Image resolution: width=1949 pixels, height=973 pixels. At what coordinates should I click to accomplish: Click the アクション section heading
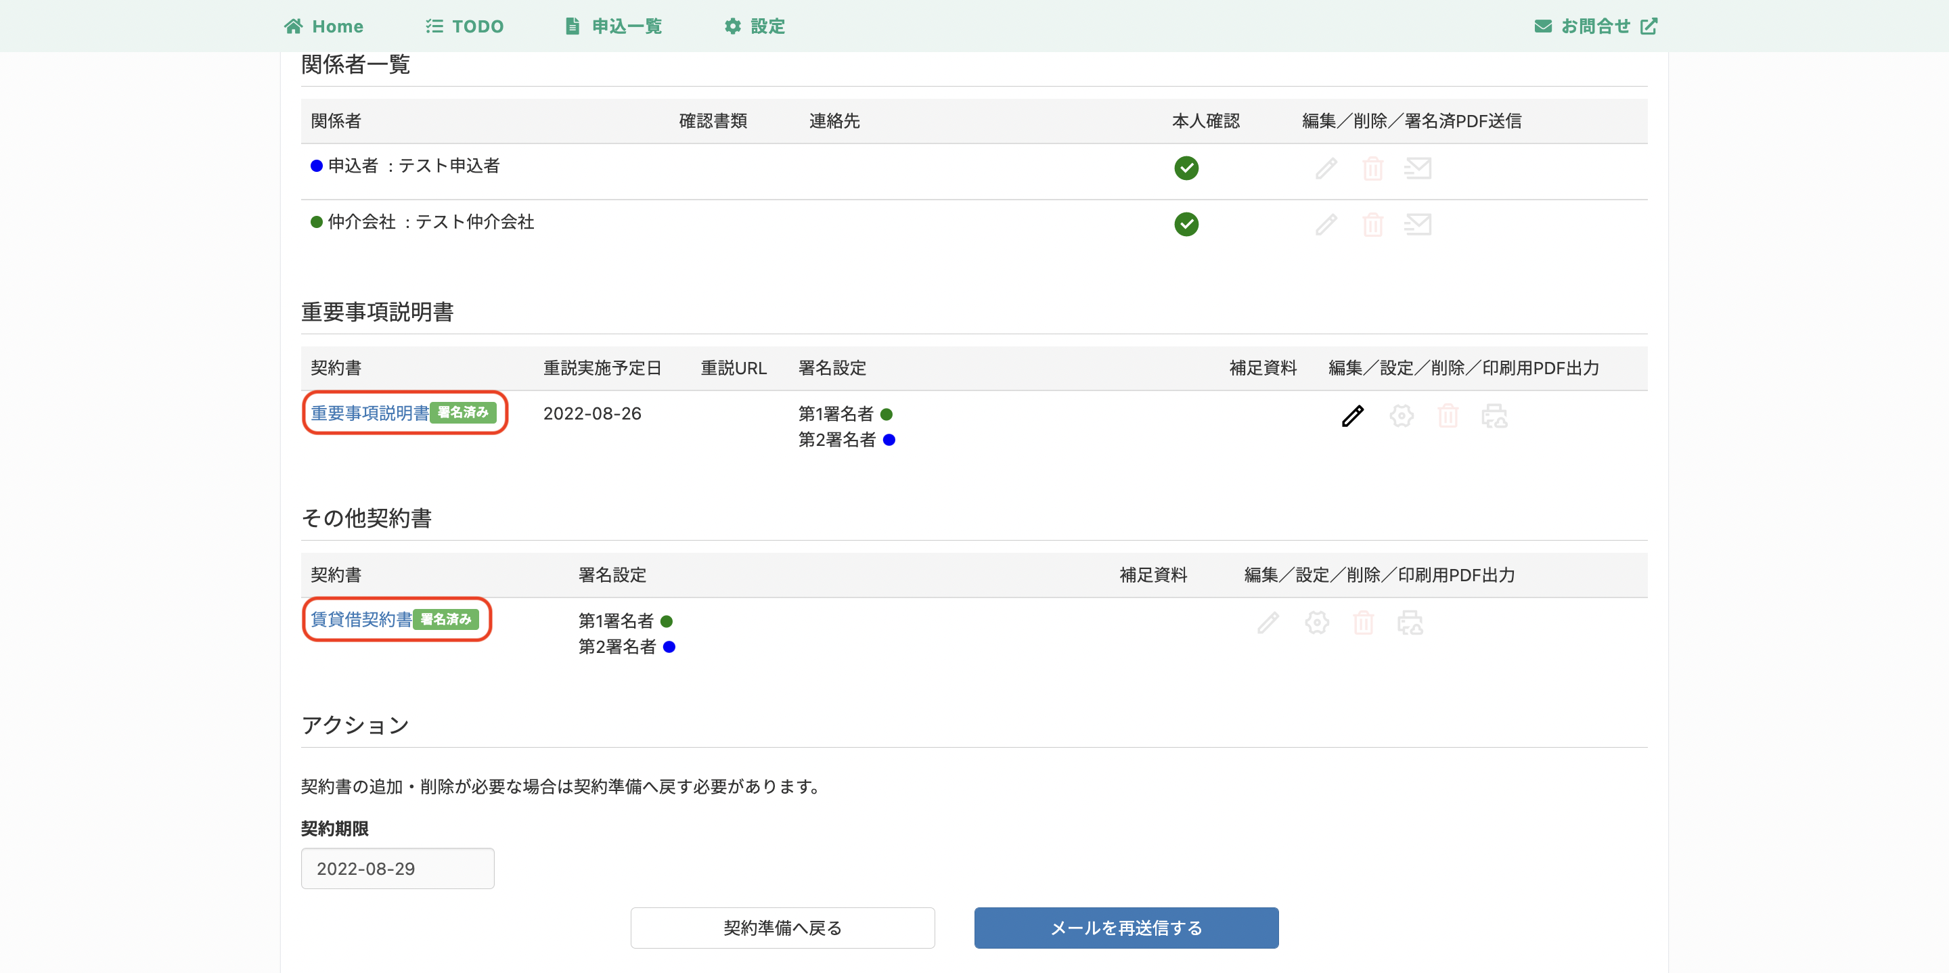click(x=355, y=725)
